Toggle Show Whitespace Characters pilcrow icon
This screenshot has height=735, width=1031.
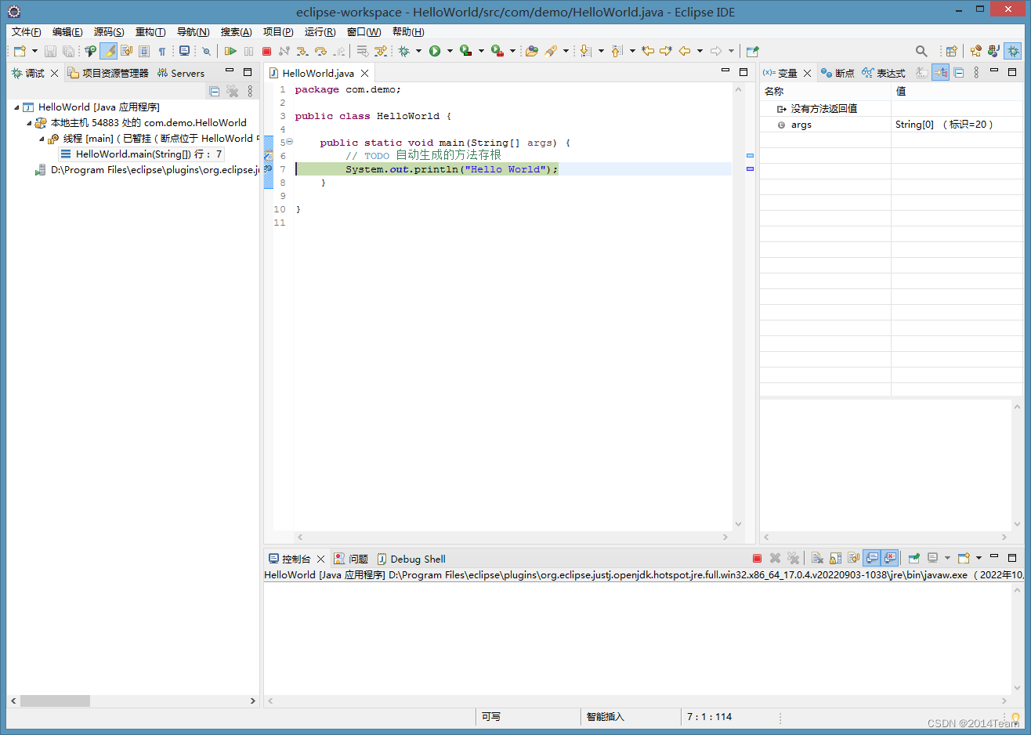(x=162, y=51)
